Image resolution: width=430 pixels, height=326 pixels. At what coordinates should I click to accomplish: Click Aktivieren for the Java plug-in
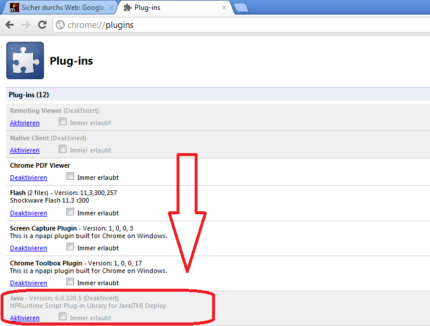tap(24, 318)
